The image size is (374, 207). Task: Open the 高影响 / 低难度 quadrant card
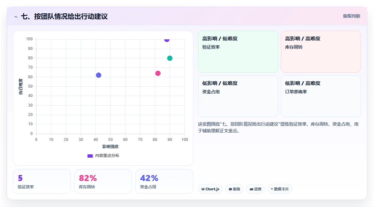(x=238, y=51)
